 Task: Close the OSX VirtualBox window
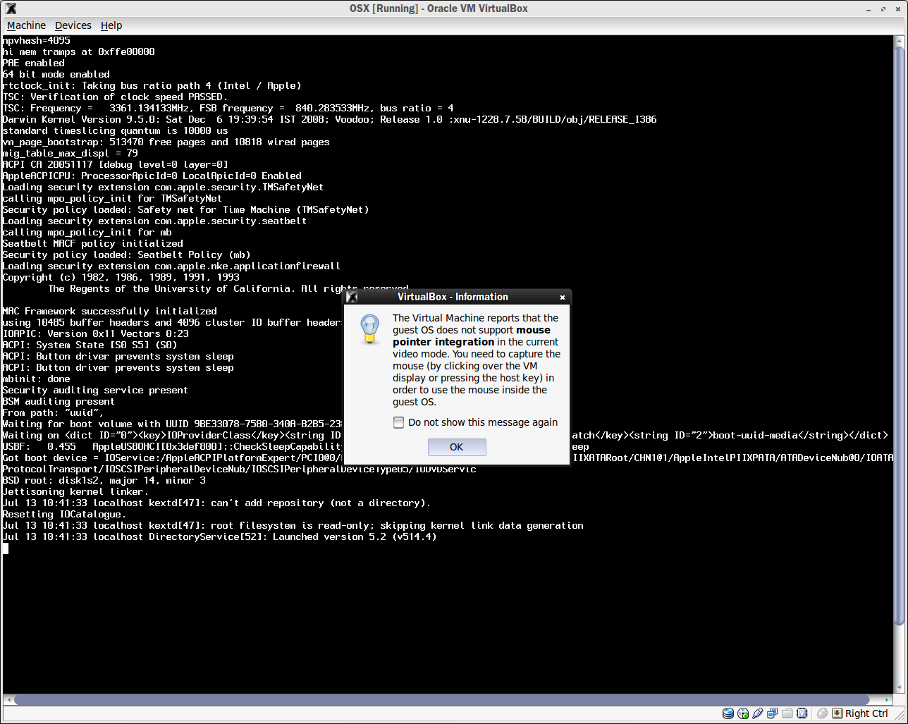click(x=897, y=8)
